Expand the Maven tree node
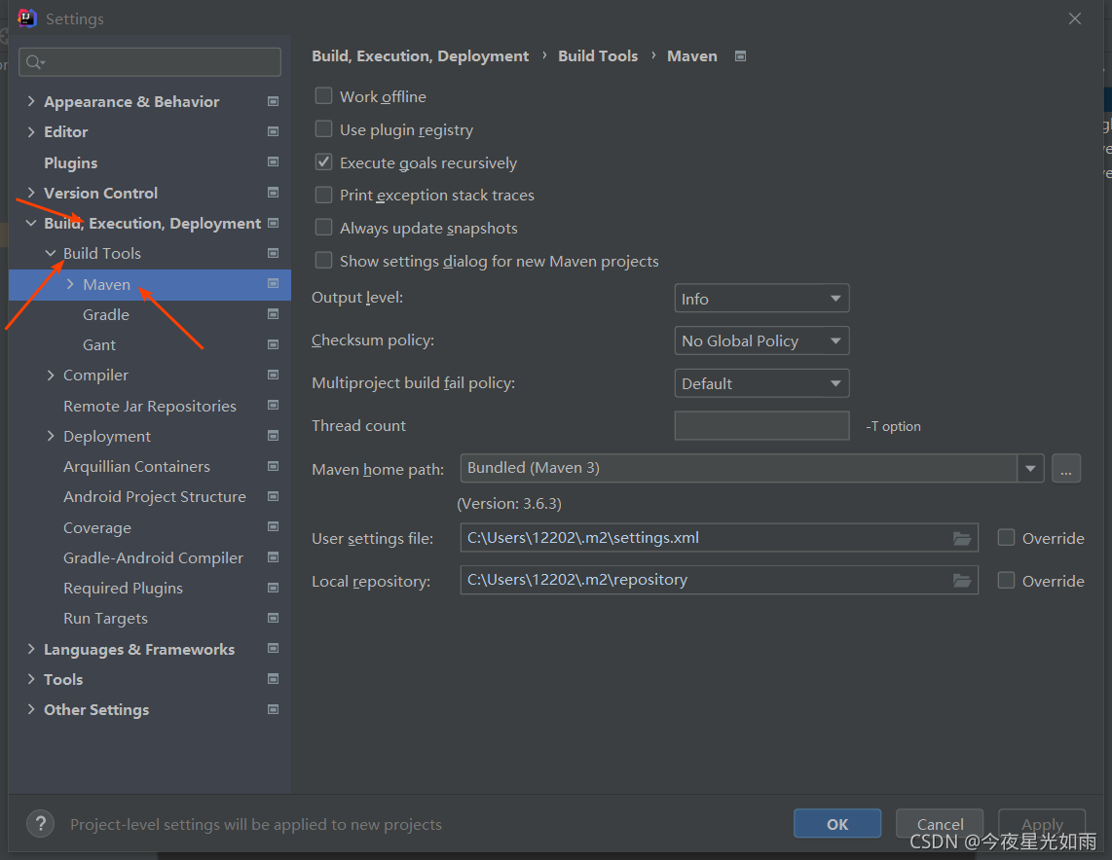 (x=70, y=284)
